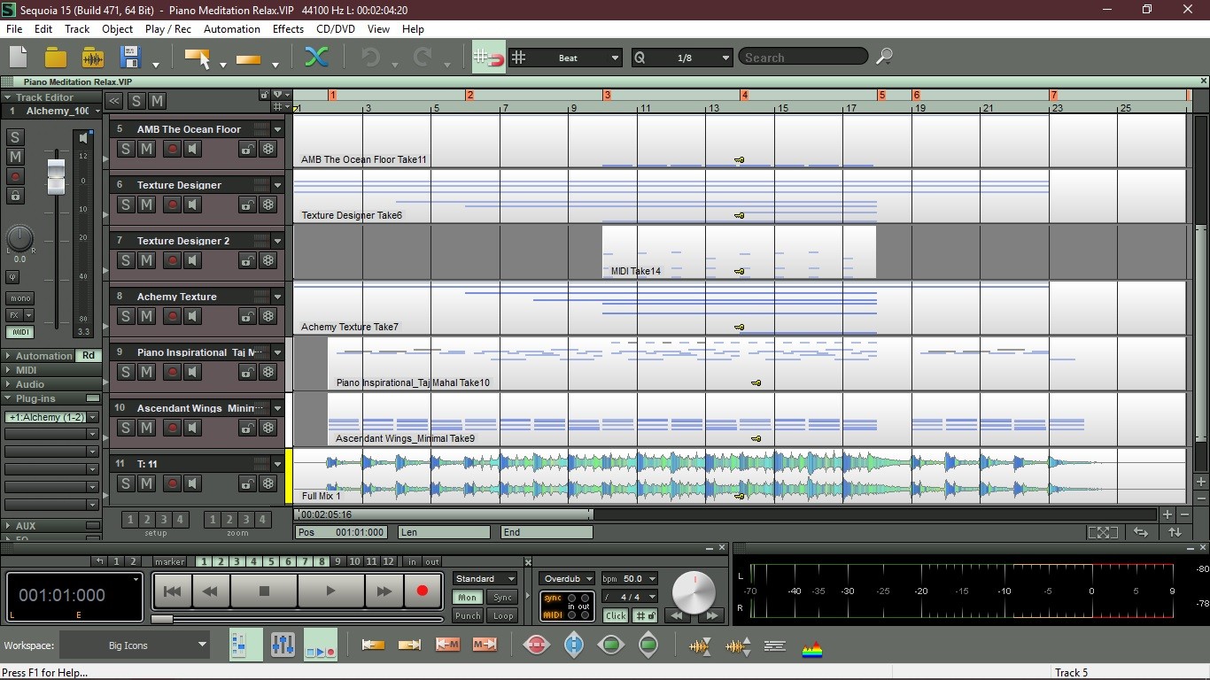
Task: Click the Stop button in transport
Action: coord(264,591)
